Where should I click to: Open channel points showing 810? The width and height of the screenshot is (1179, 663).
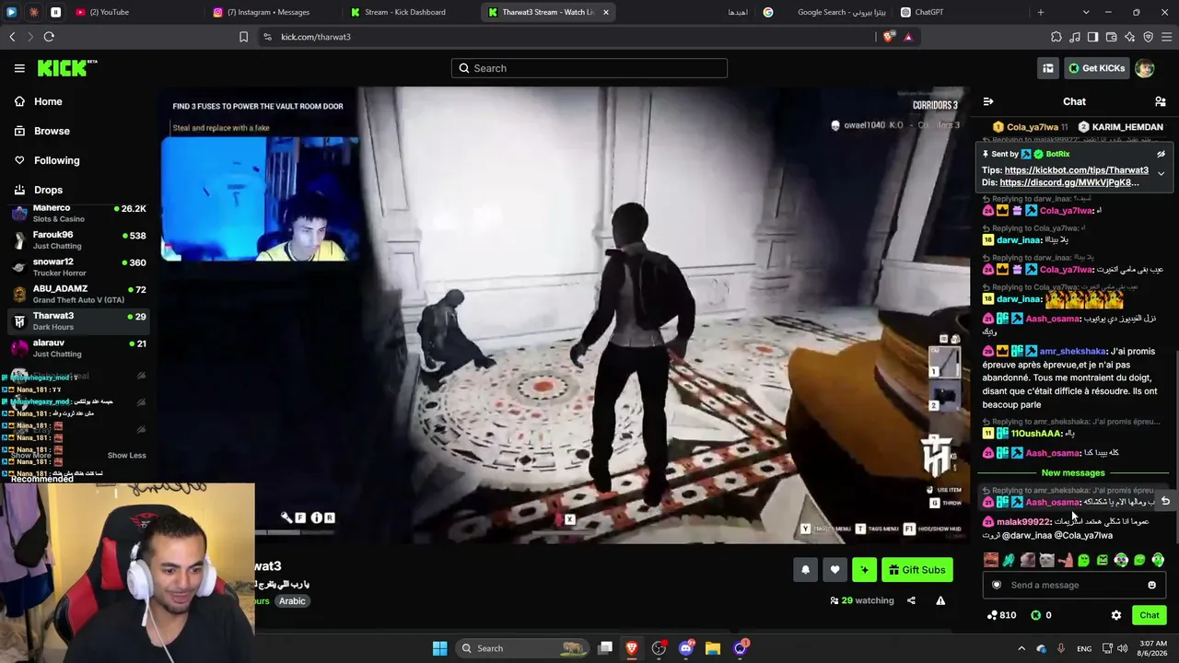click(1001, 615)
